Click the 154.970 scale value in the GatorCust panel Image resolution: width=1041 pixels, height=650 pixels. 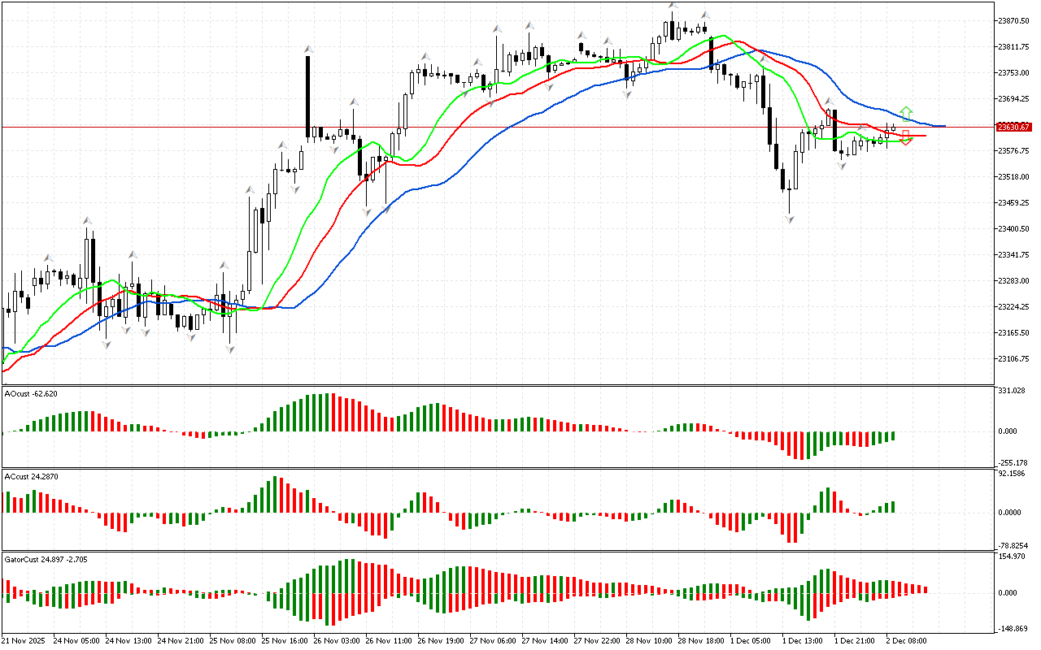[1012, 556]
